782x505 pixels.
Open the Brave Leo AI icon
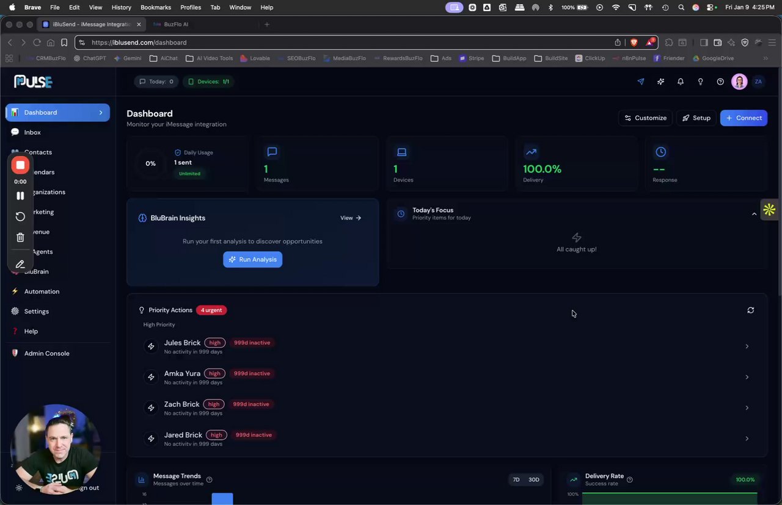coord(731,43)
